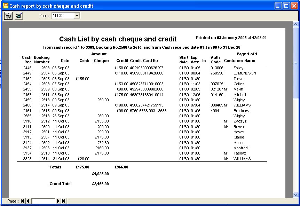Viewport: 300px width, 206px height.
Task: Click the expiry date 12/05
Action: (196, 95)
